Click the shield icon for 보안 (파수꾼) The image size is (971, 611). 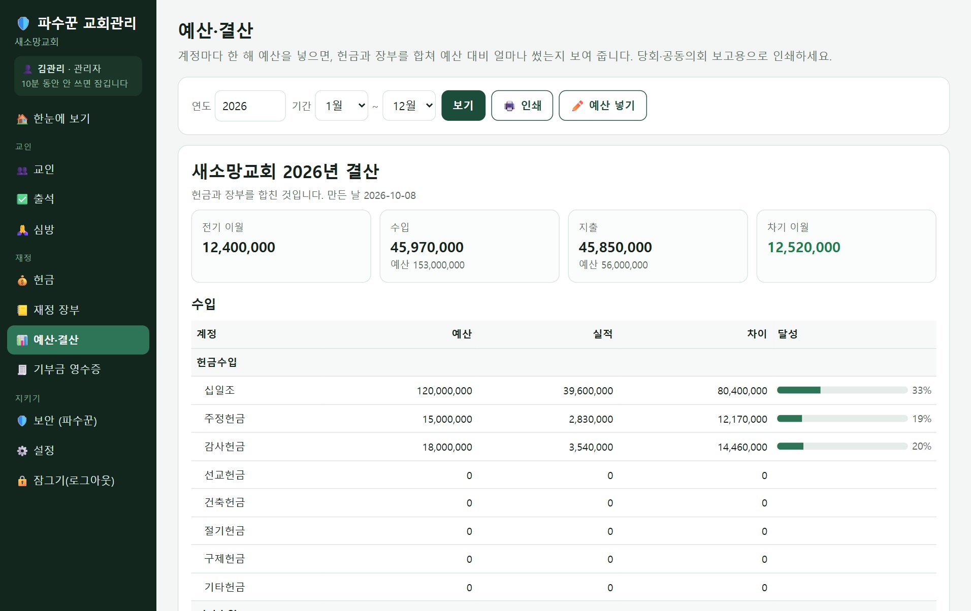click(x=22, y=421)
